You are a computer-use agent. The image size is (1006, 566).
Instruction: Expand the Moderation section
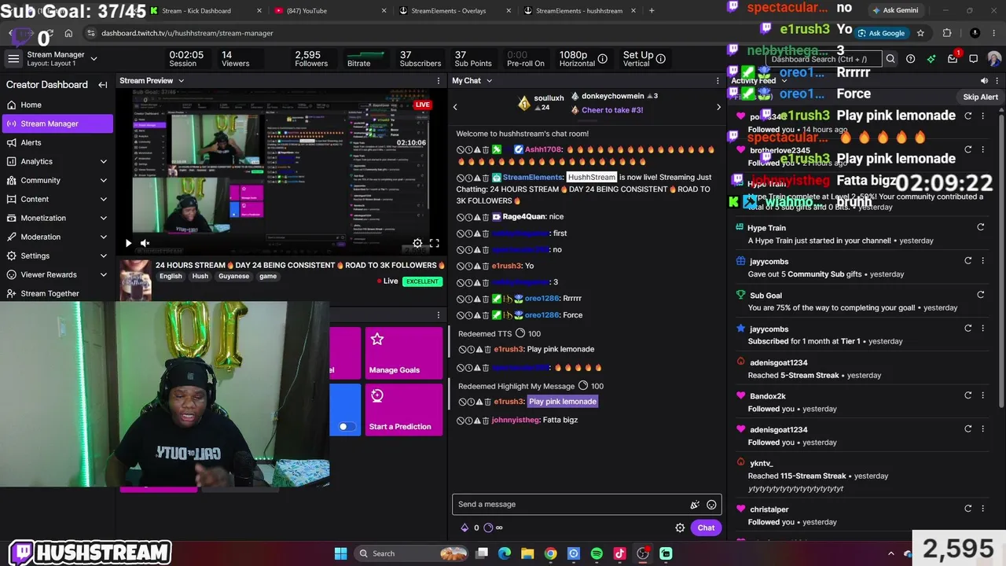pyautogui.click(x=103, y=237)
